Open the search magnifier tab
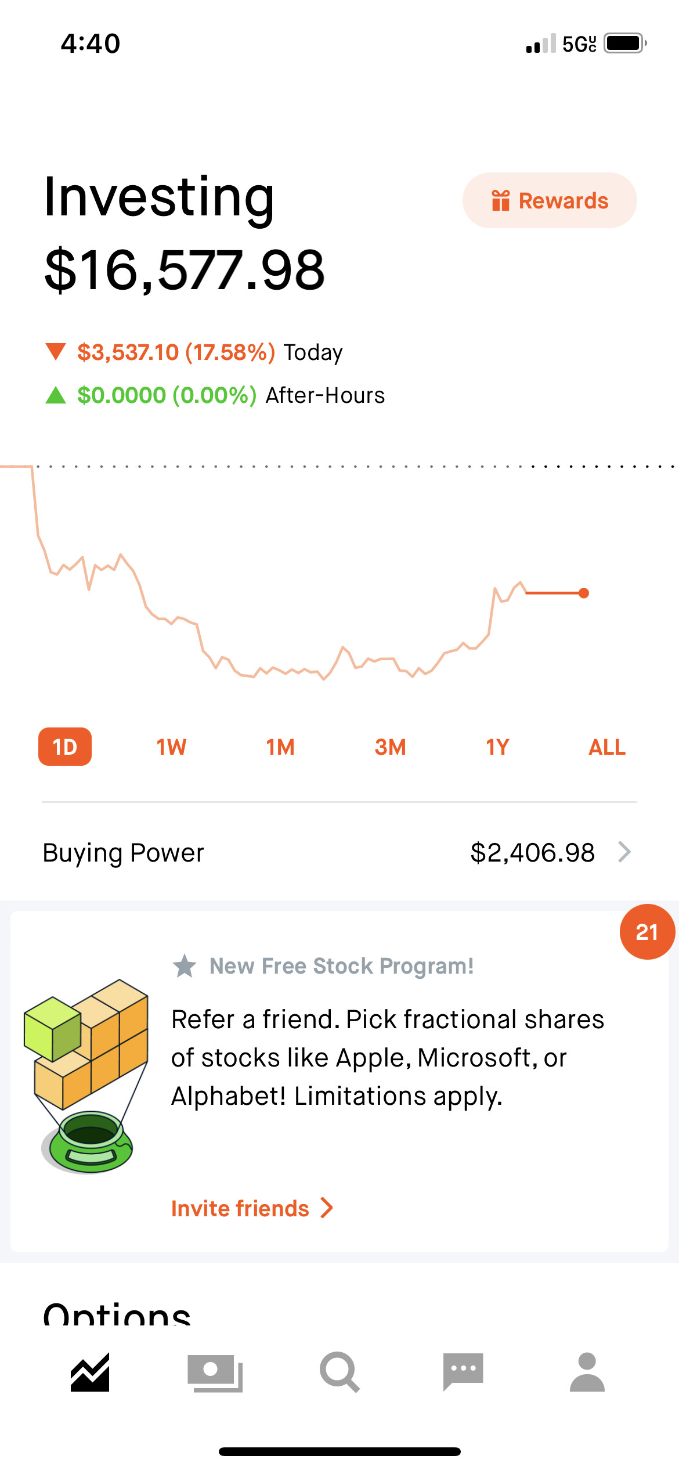The height and width of the screenshot is (1470, 679). pos(339,1372)
